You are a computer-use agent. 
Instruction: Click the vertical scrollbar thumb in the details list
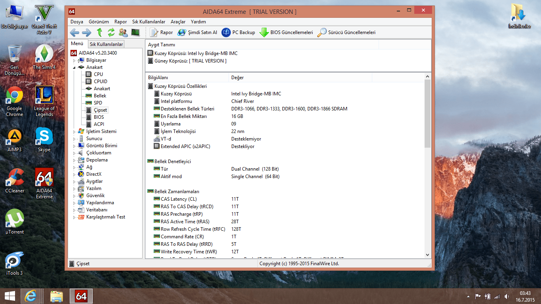428,114
